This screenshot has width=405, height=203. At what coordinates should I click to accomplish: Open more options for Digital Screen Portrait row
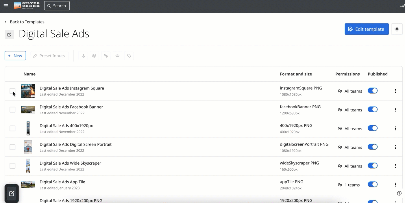coord(395,147)
